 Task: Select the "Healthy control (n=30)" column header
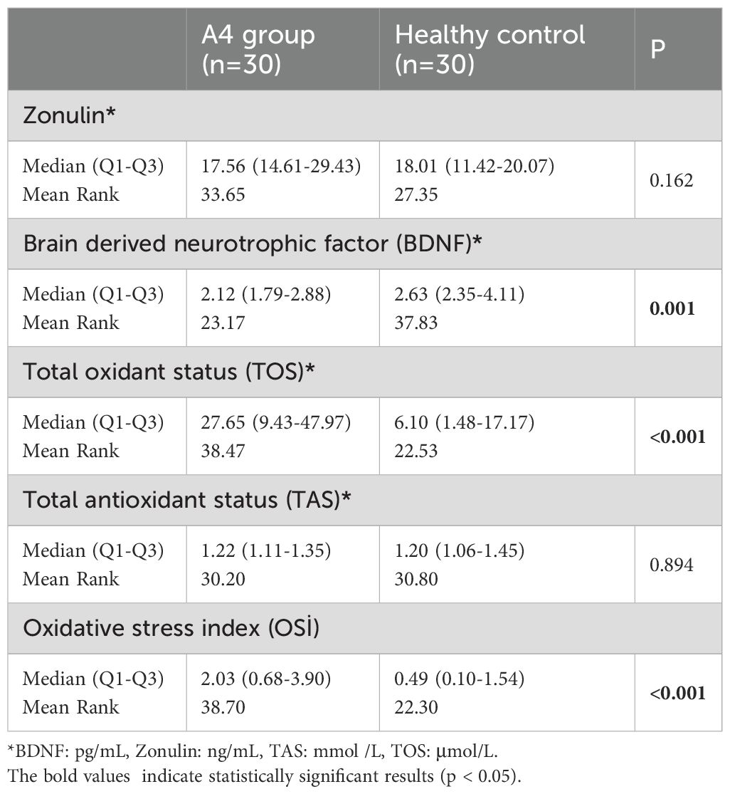(490, 48)
